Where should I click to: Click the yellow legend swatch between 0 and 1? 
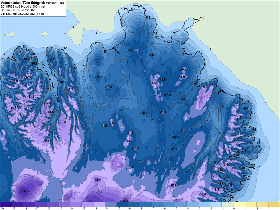(x=239, y=204)
